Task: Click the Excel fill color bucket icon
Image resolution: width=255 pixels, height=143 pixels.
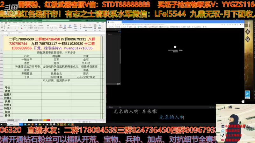Action: coord(19,28)
